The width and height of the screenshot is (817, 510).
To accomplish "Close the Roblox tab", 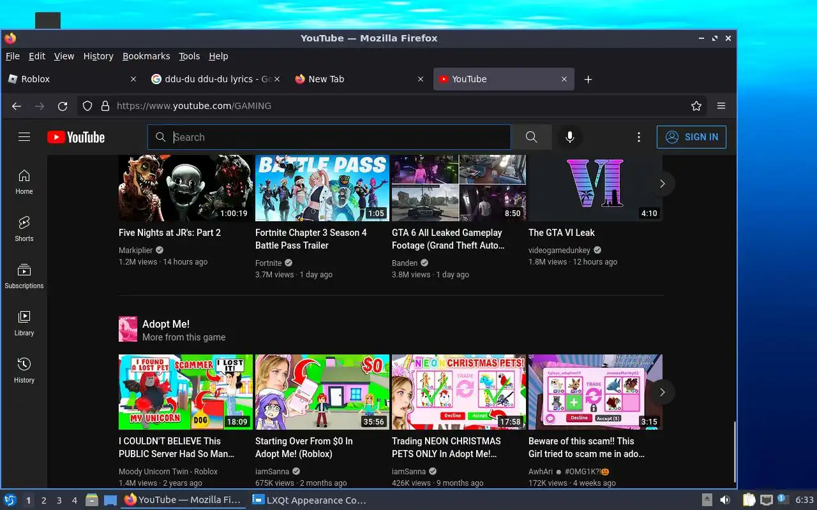I will pyautogui.click(x=133, y=79).
